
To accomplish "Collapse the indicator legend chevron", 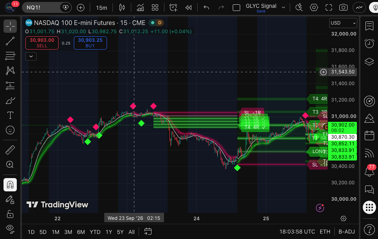I will click(31, 57).
